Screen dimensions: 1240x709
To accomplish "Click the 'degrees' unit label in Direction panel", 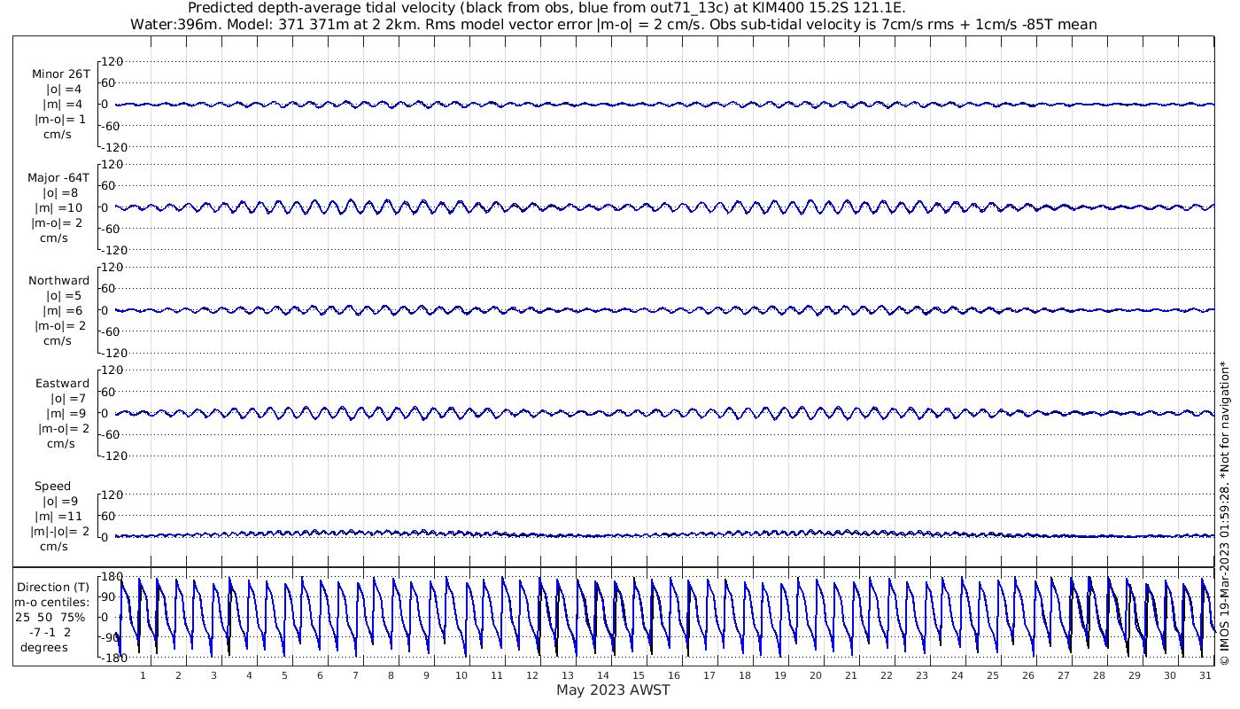I will pos(44,648).
